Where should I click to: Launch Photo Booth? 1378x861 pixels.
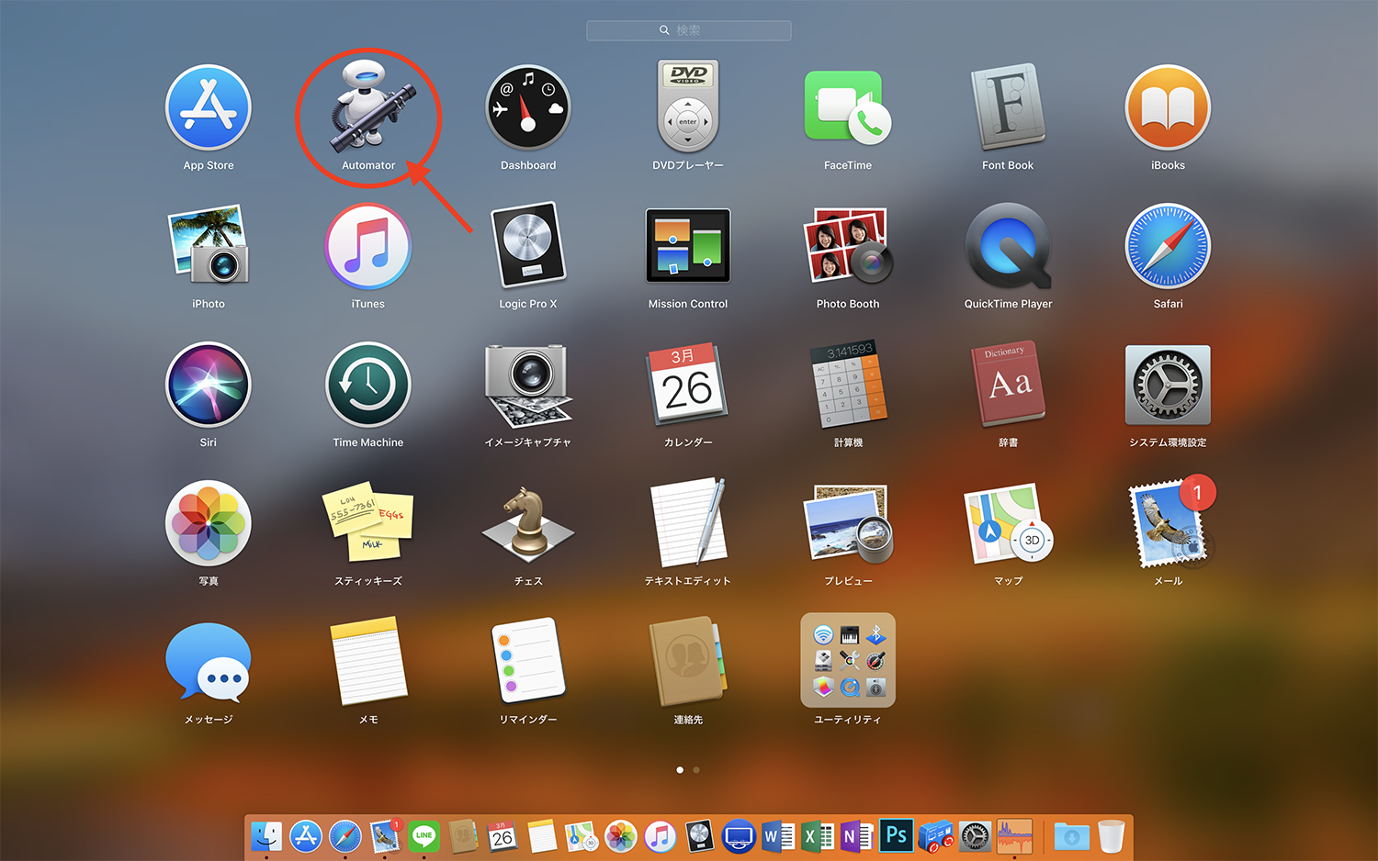(x=848, y=245)
